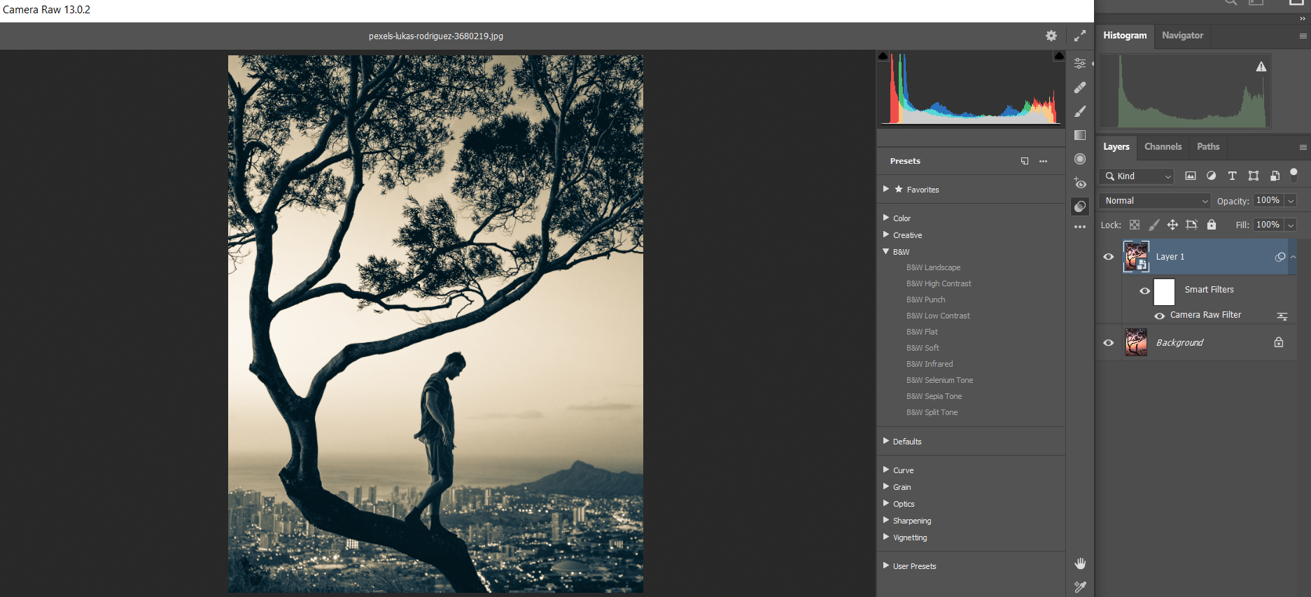Viewport: 1311px width, 597px height.
Task: Collapse the B&W presets group
Action: point(886,252)
